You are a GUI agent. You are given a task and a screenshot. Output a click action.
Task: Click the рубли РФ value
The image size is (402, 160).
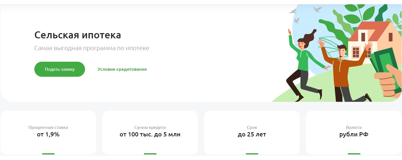click(354, 135)
